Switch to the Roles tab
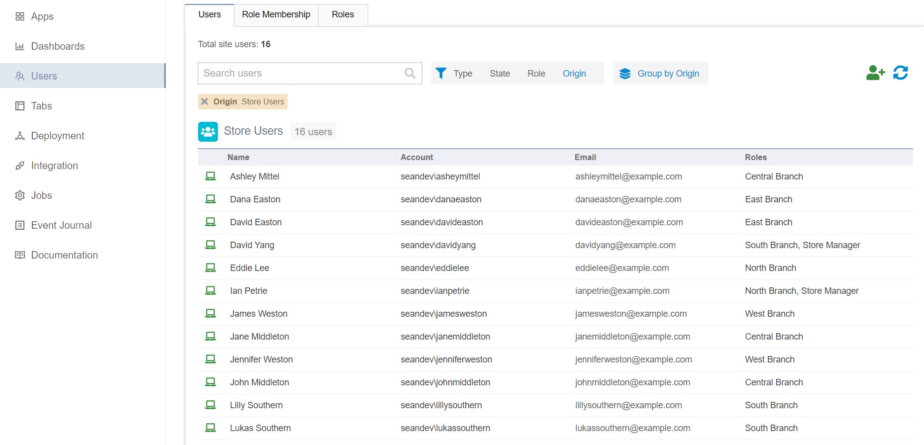Screen dimensions: 924x445 click(343, 14)
